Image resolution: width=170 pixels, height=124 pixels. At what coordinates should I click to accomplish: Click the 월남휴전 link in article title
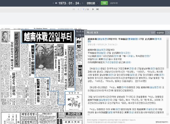coord(102,39)
